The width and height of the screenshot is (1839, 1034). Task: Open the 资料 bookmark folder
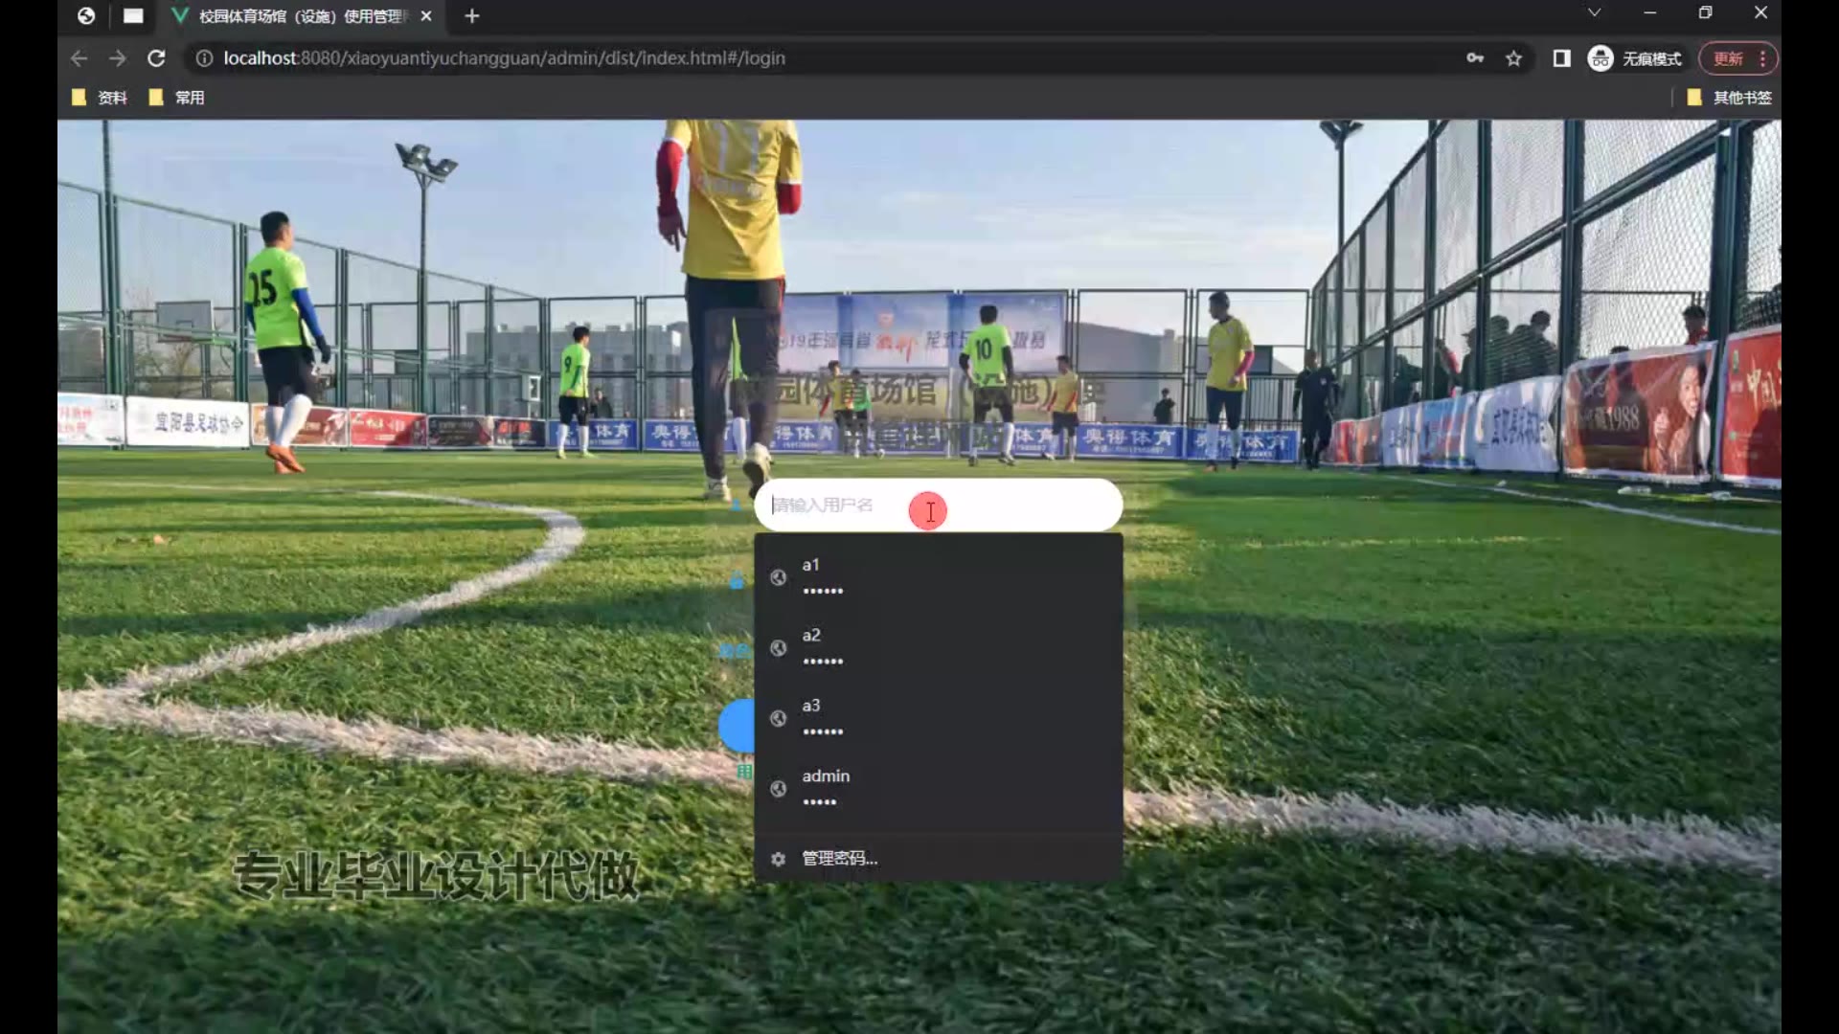(x=100, y=98)
